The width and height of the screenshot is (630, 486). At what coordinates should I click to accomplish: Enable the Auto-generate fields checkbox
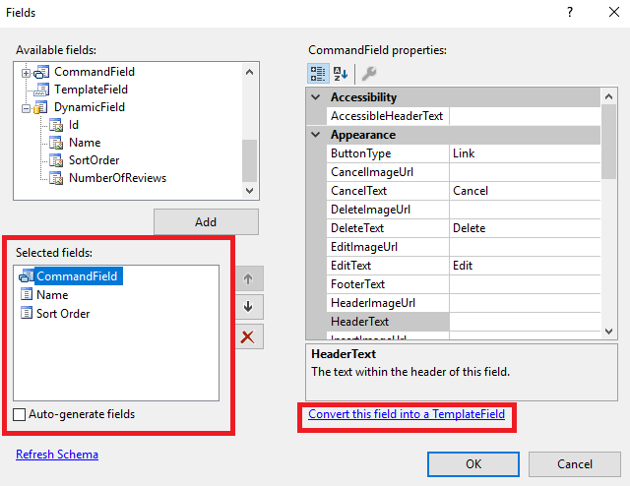point(21,415)
